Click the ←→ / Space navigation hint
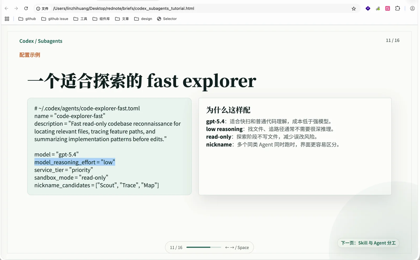 (x=237, y=247)
